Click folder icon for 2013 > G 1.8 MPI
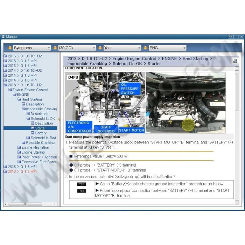 click(x=5, y=171)
